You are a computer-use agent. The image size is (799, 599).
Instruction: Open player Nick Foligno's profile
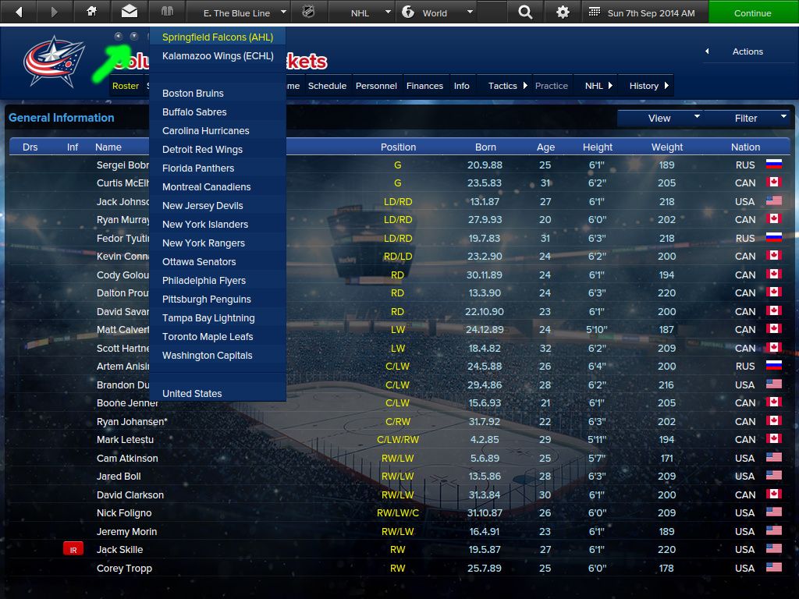click(x=124, y=513)
